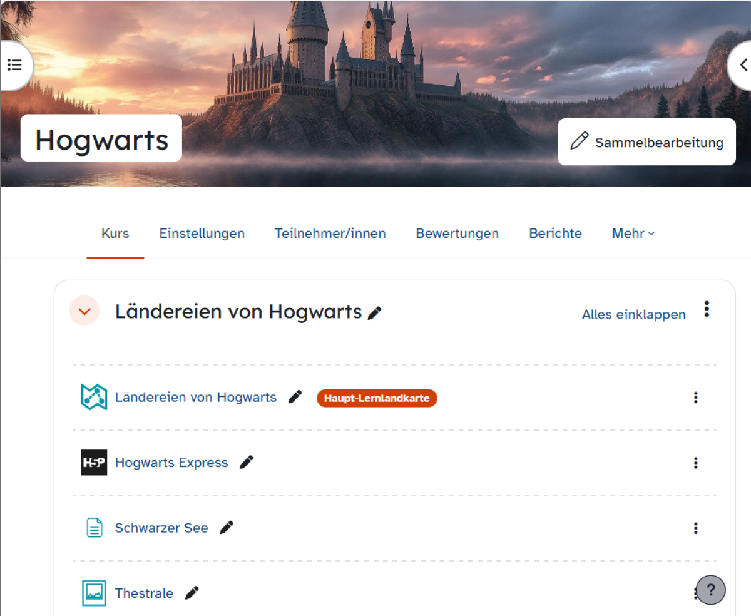Image resolution: width=751 pixels, height=616 pixels.
Task: Open the Kurs tab
Action: [115, 234]
